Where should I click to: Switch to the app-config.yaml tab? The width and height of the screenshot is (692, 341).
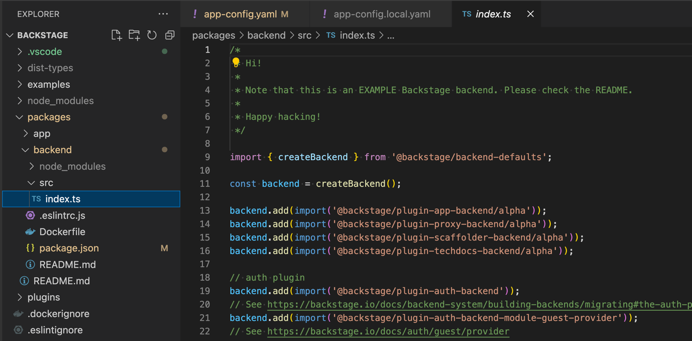(x=240, y=14)
